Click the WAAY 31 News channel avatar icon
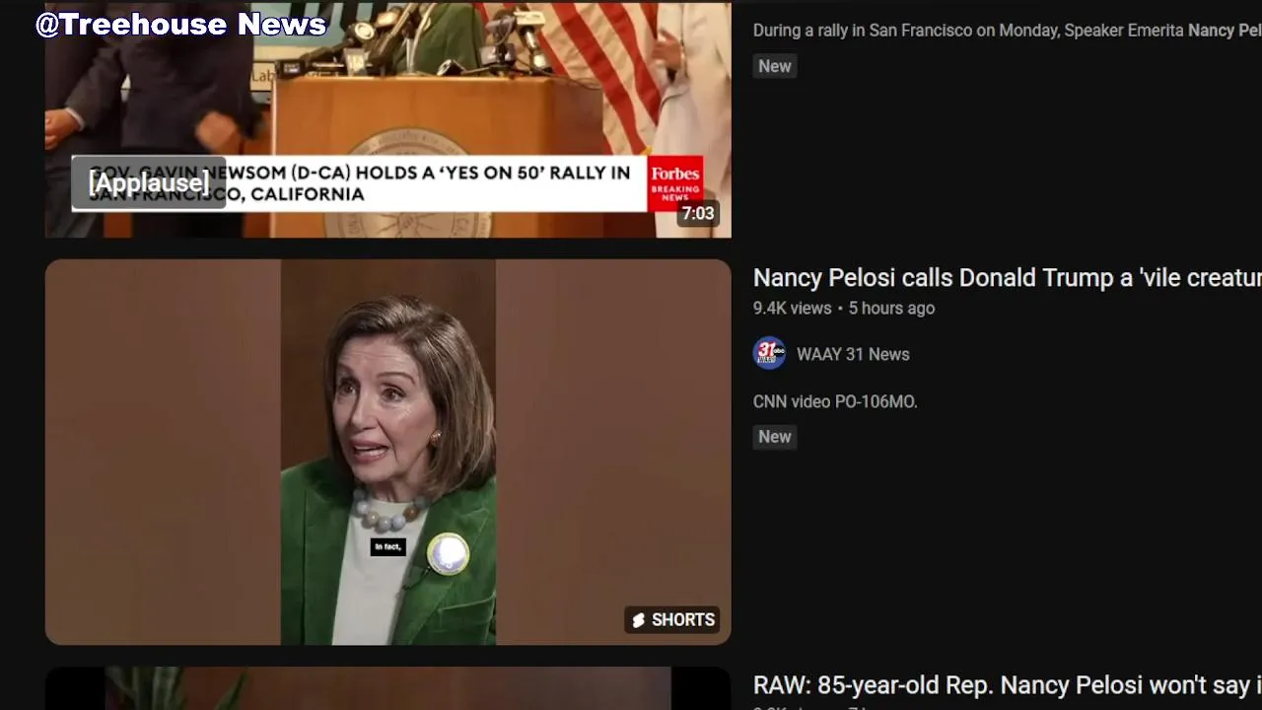Image resolution: width=1262 pixels, height=710 pixels. point(769,353)
